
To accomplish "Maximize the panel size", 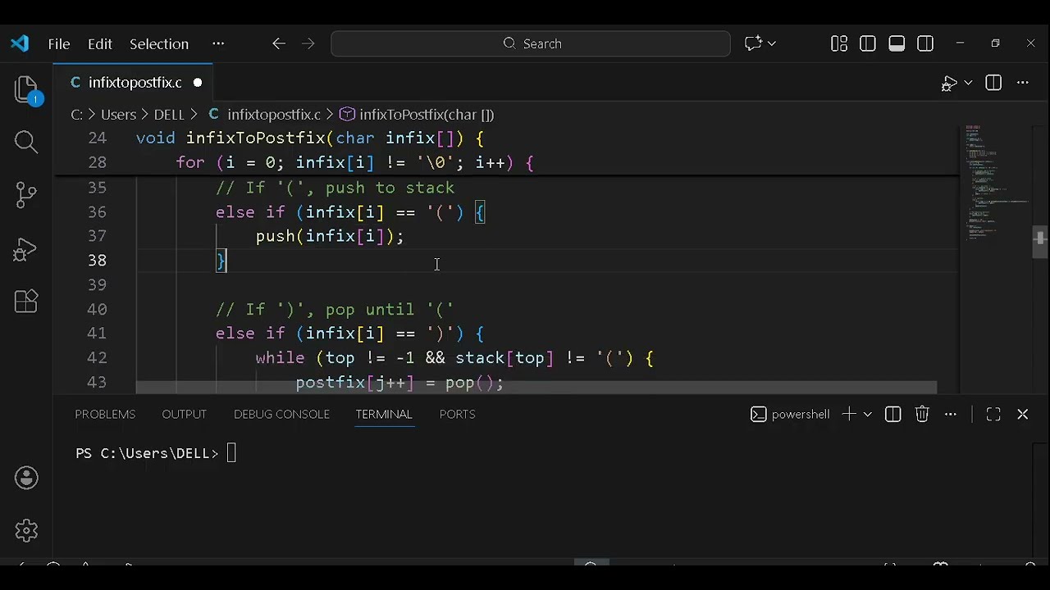I will [993, 415].
